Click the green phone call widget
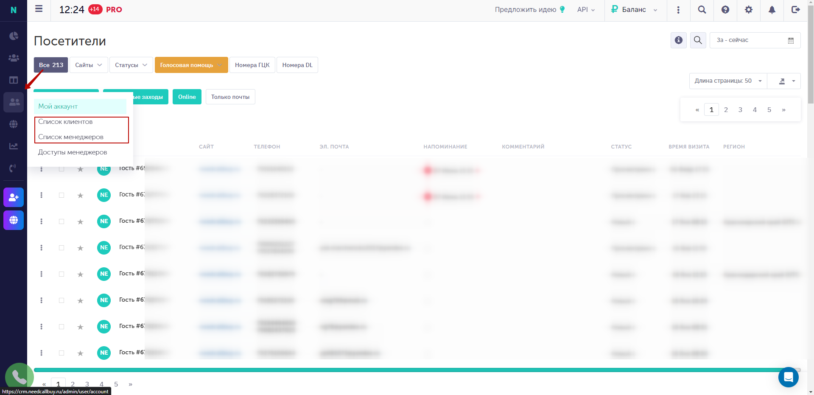 (19, 377)
